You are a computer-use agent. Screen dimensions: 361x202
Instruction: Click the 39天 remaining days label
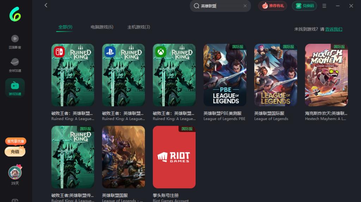[x=15, y=183]
